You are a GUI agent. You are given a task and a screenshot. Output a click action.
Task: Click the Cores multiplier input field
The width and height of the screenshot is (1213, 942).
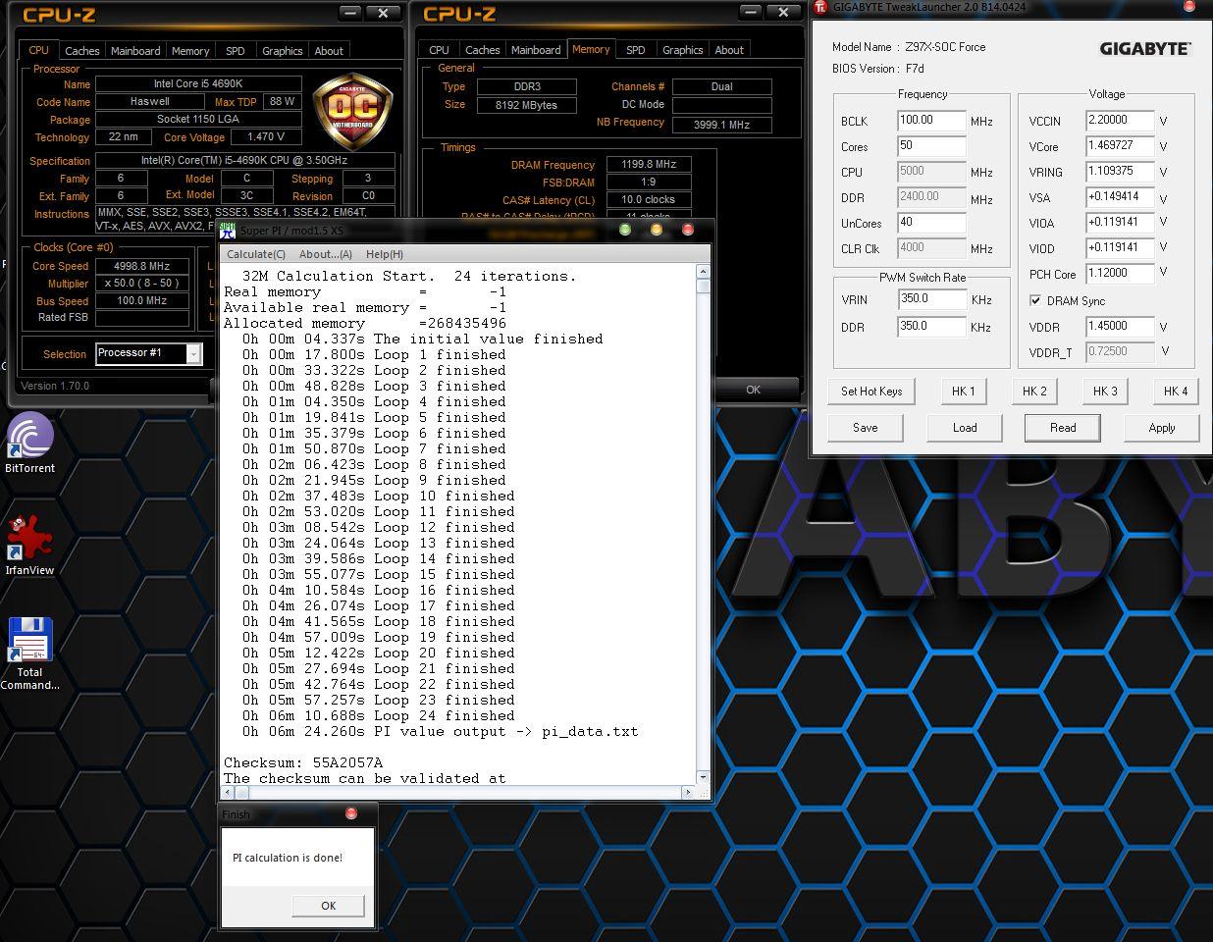click(x=931, y=146)
